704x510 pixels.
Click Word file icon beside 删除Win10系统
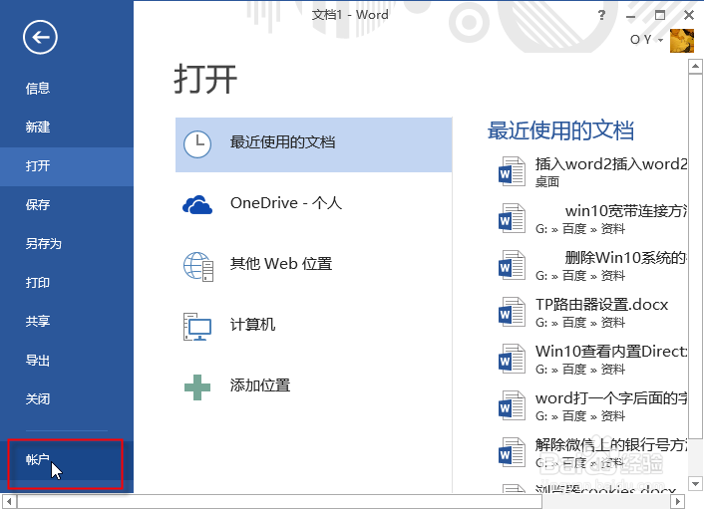(x=512, y=265)
